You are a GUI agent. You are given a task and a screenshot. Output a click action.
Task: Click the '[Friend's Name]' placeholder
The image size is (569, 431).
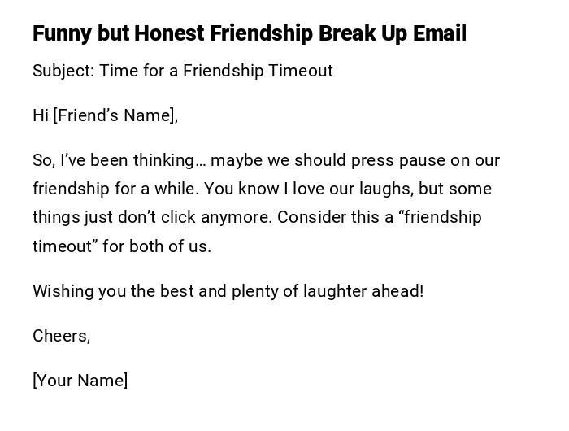click(x=115, y=115)
